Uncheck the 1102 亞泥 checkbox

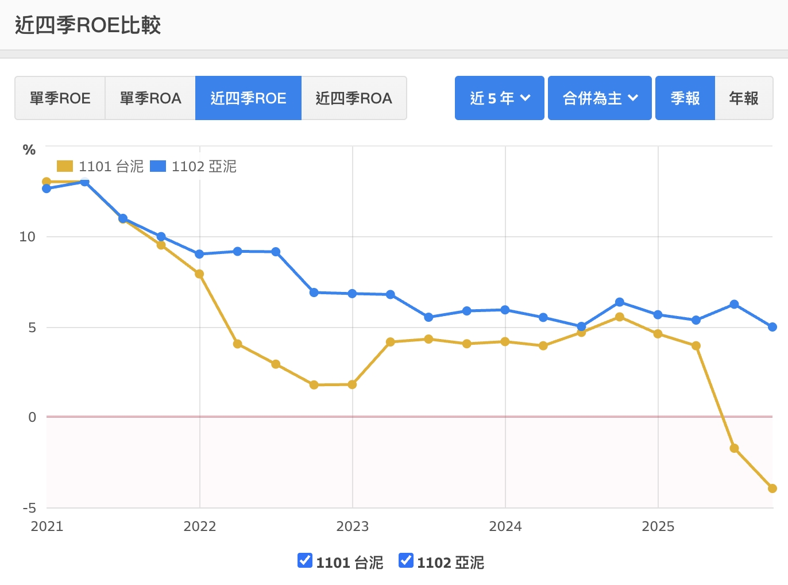(406, 560)
